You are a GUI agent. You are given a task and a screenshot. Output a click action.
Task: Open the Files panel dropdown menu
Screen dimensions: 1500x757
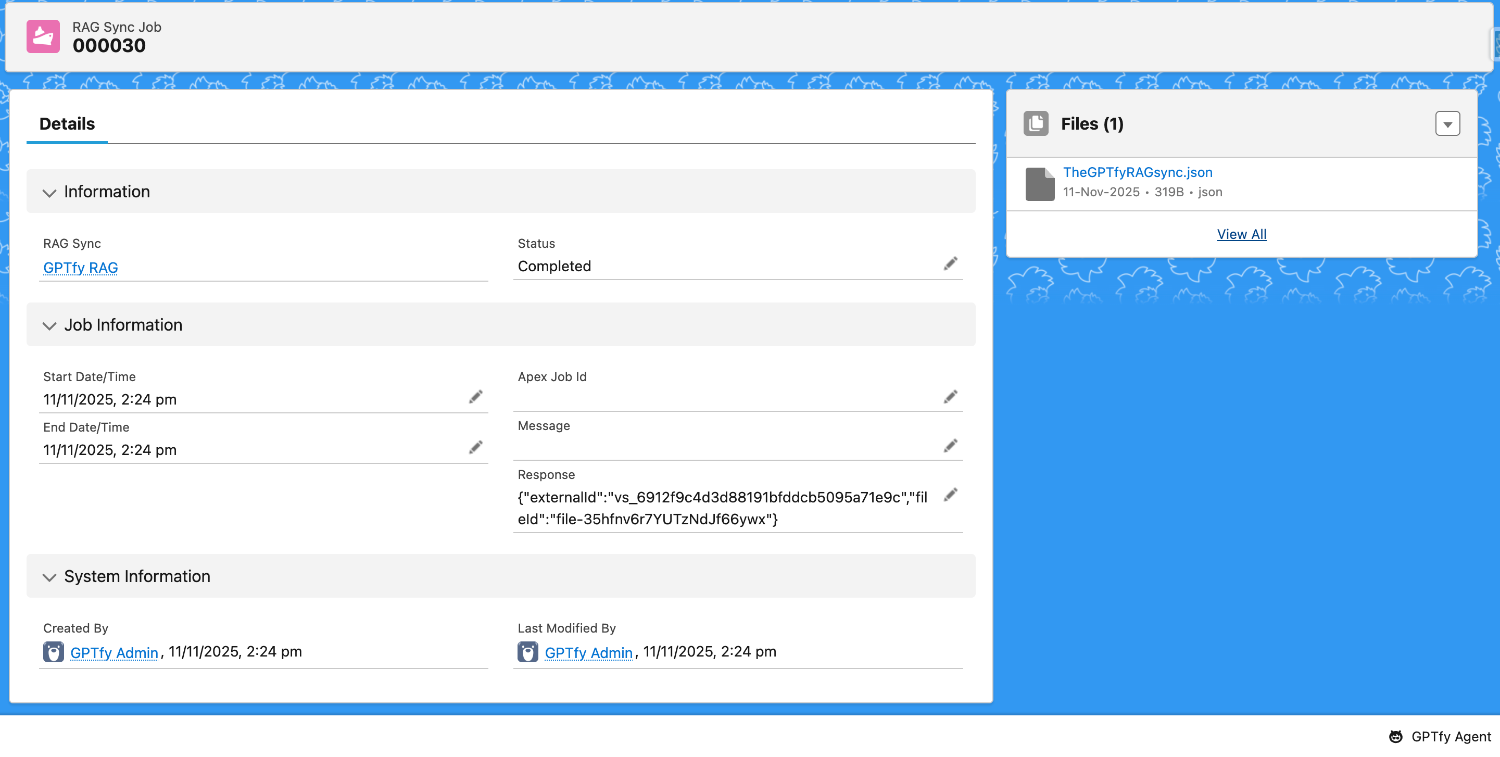pos(1447,123)
